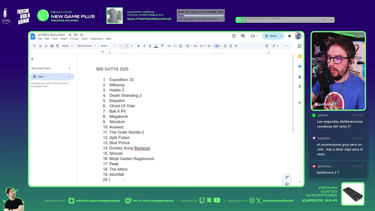Open the File menu
The height and width of the screenshot is (211, 375).
pyautogui.click(x=40, y=39)
